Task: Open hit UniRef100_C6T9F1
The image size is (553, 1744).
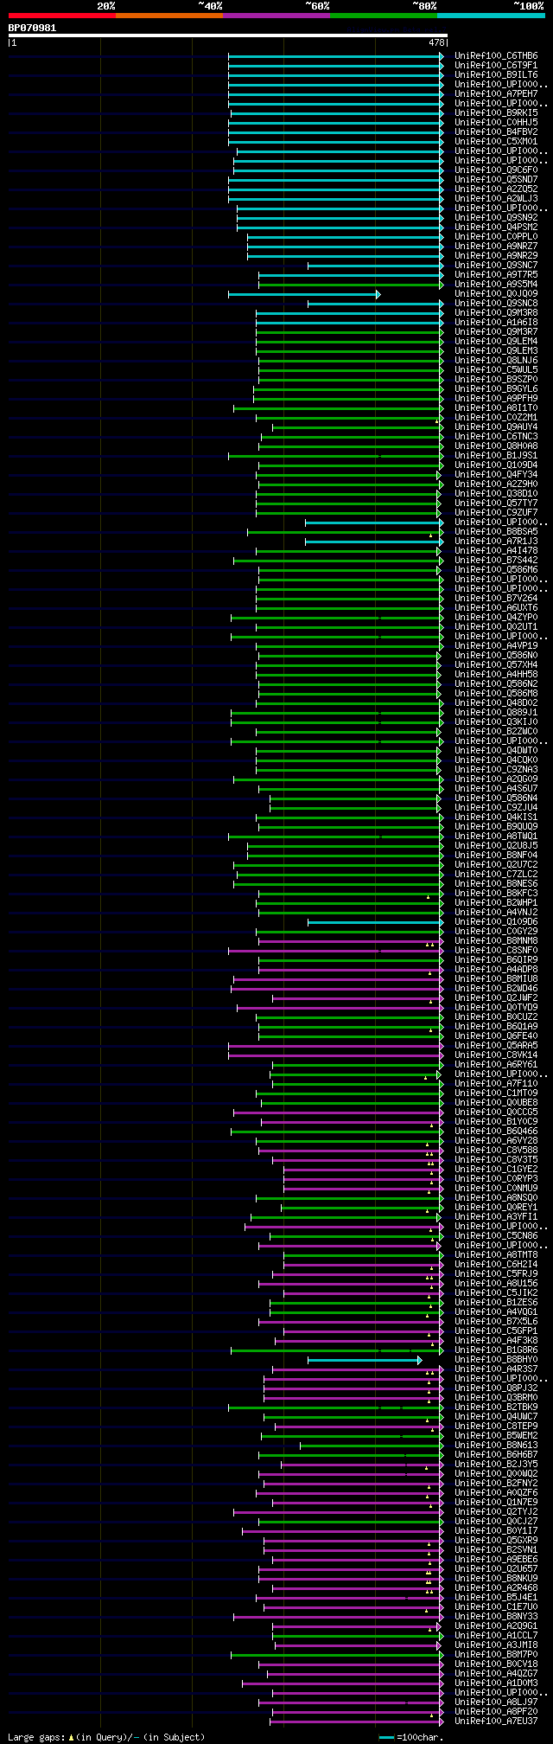Action: click(x=496, y=65)
